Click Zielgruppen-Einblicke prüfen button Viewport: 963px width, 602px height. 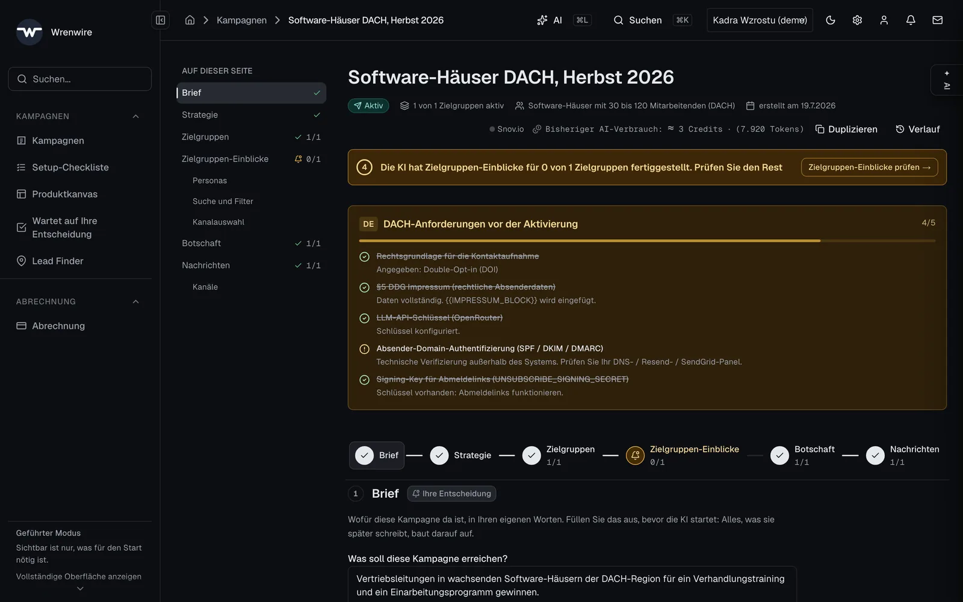(x=869, y=167)
